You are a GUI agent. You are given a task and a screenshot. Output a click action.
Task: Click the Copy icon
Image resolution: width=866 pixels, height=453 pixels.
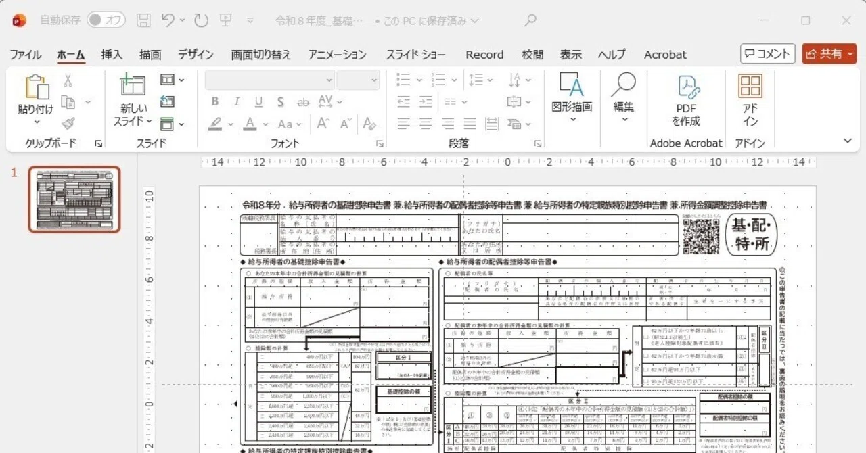[x=68, y=102]
